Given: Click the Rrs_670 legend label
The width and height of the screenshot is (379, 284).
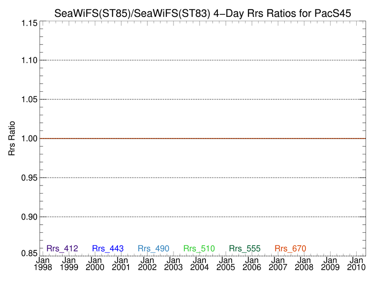Looking at the screenshot, I should [x=291, y=249].
